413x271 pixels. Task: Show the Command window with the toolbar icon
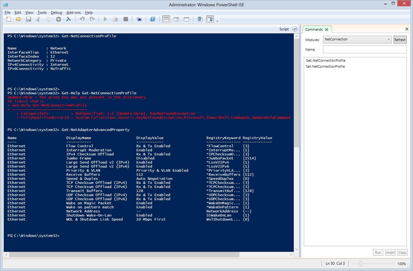pyautogui.click(x=200, y=19)
